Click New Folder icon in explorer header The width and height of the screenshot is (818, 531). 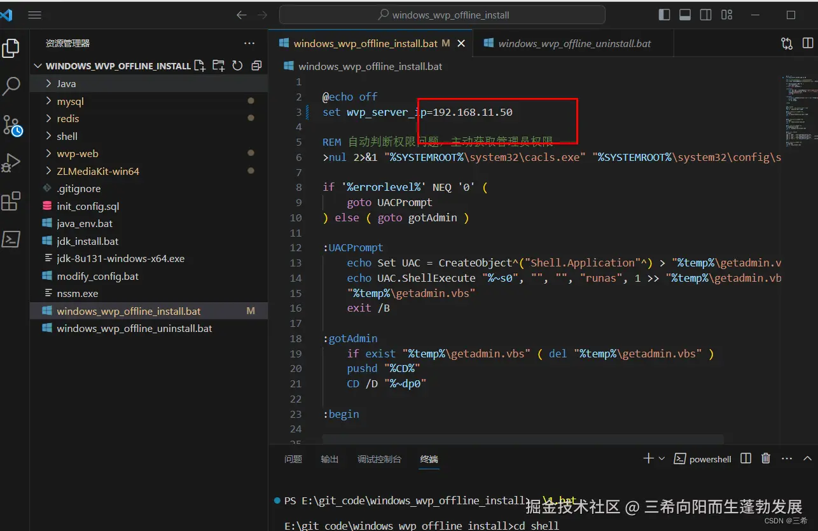(219, 66)
